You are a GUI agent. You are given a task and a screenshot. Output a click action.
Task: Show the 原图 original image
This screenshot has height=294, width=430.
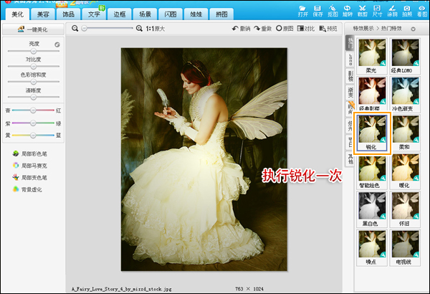[285, 29]
